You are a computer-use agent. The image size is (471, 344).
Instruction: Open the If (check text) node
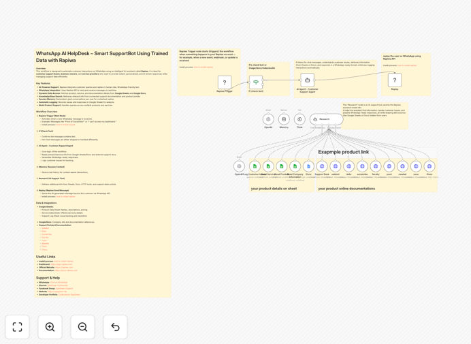click(x=256, y=82)
